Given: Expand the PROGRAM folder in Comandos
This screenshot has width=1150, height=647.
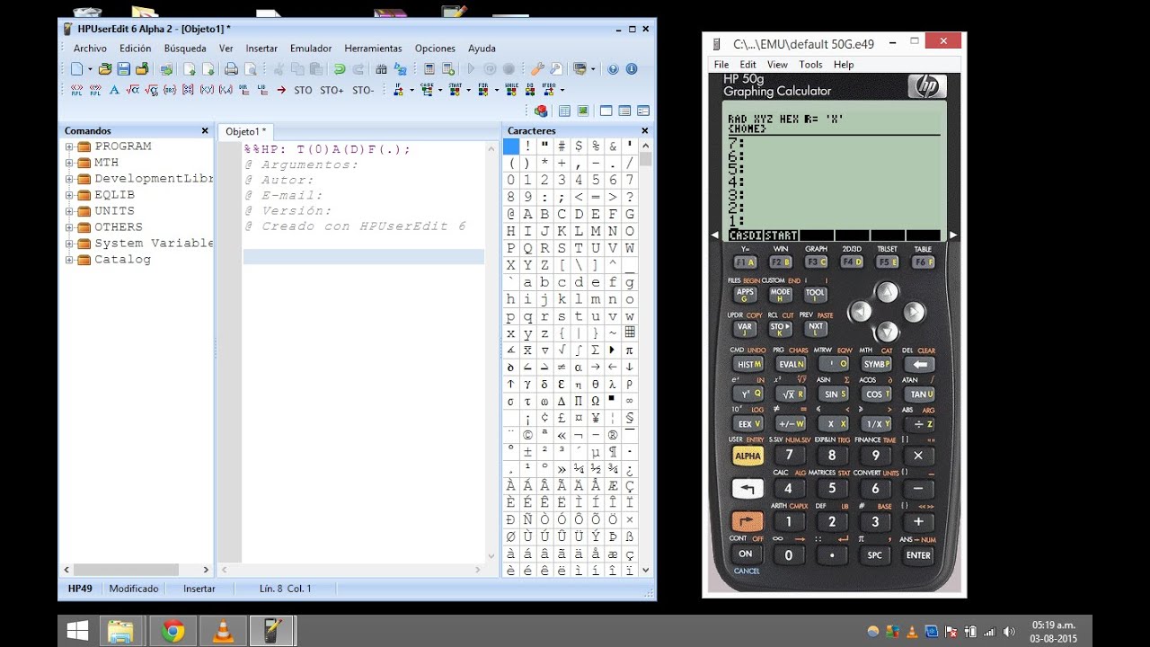Looking at the screenshot, I should 69,146.
